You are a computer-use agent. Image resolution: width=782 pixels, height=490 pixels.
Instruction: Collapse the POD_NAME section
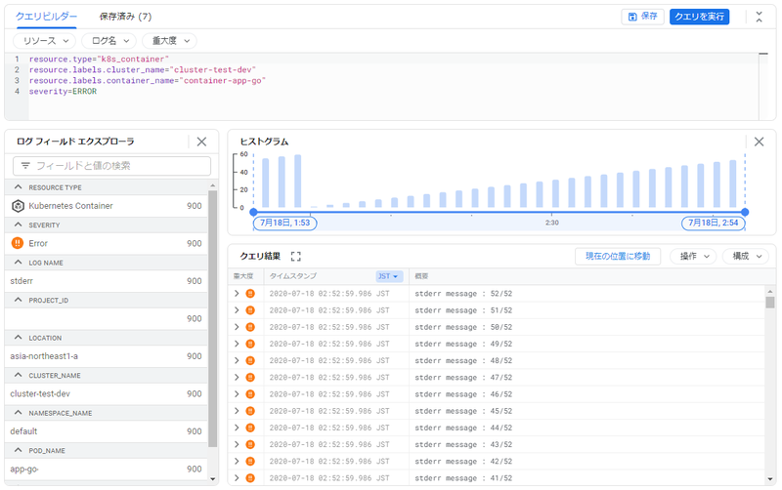(x=19, y=451)
